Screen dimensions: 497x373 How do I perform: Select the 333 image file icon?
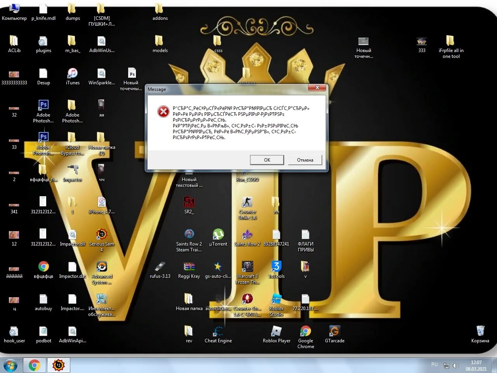pyautogui.click(x=422, y=44)
